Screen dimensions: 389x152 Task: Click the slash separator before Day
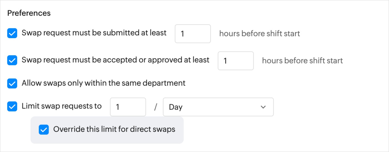pos(156,107)
